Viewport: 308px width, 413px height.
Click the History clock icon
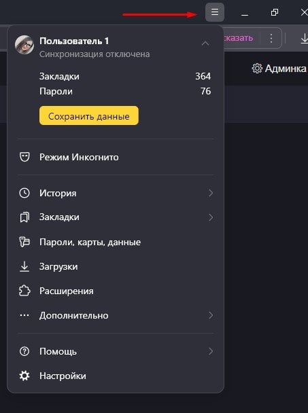click(x=24, y=193)
